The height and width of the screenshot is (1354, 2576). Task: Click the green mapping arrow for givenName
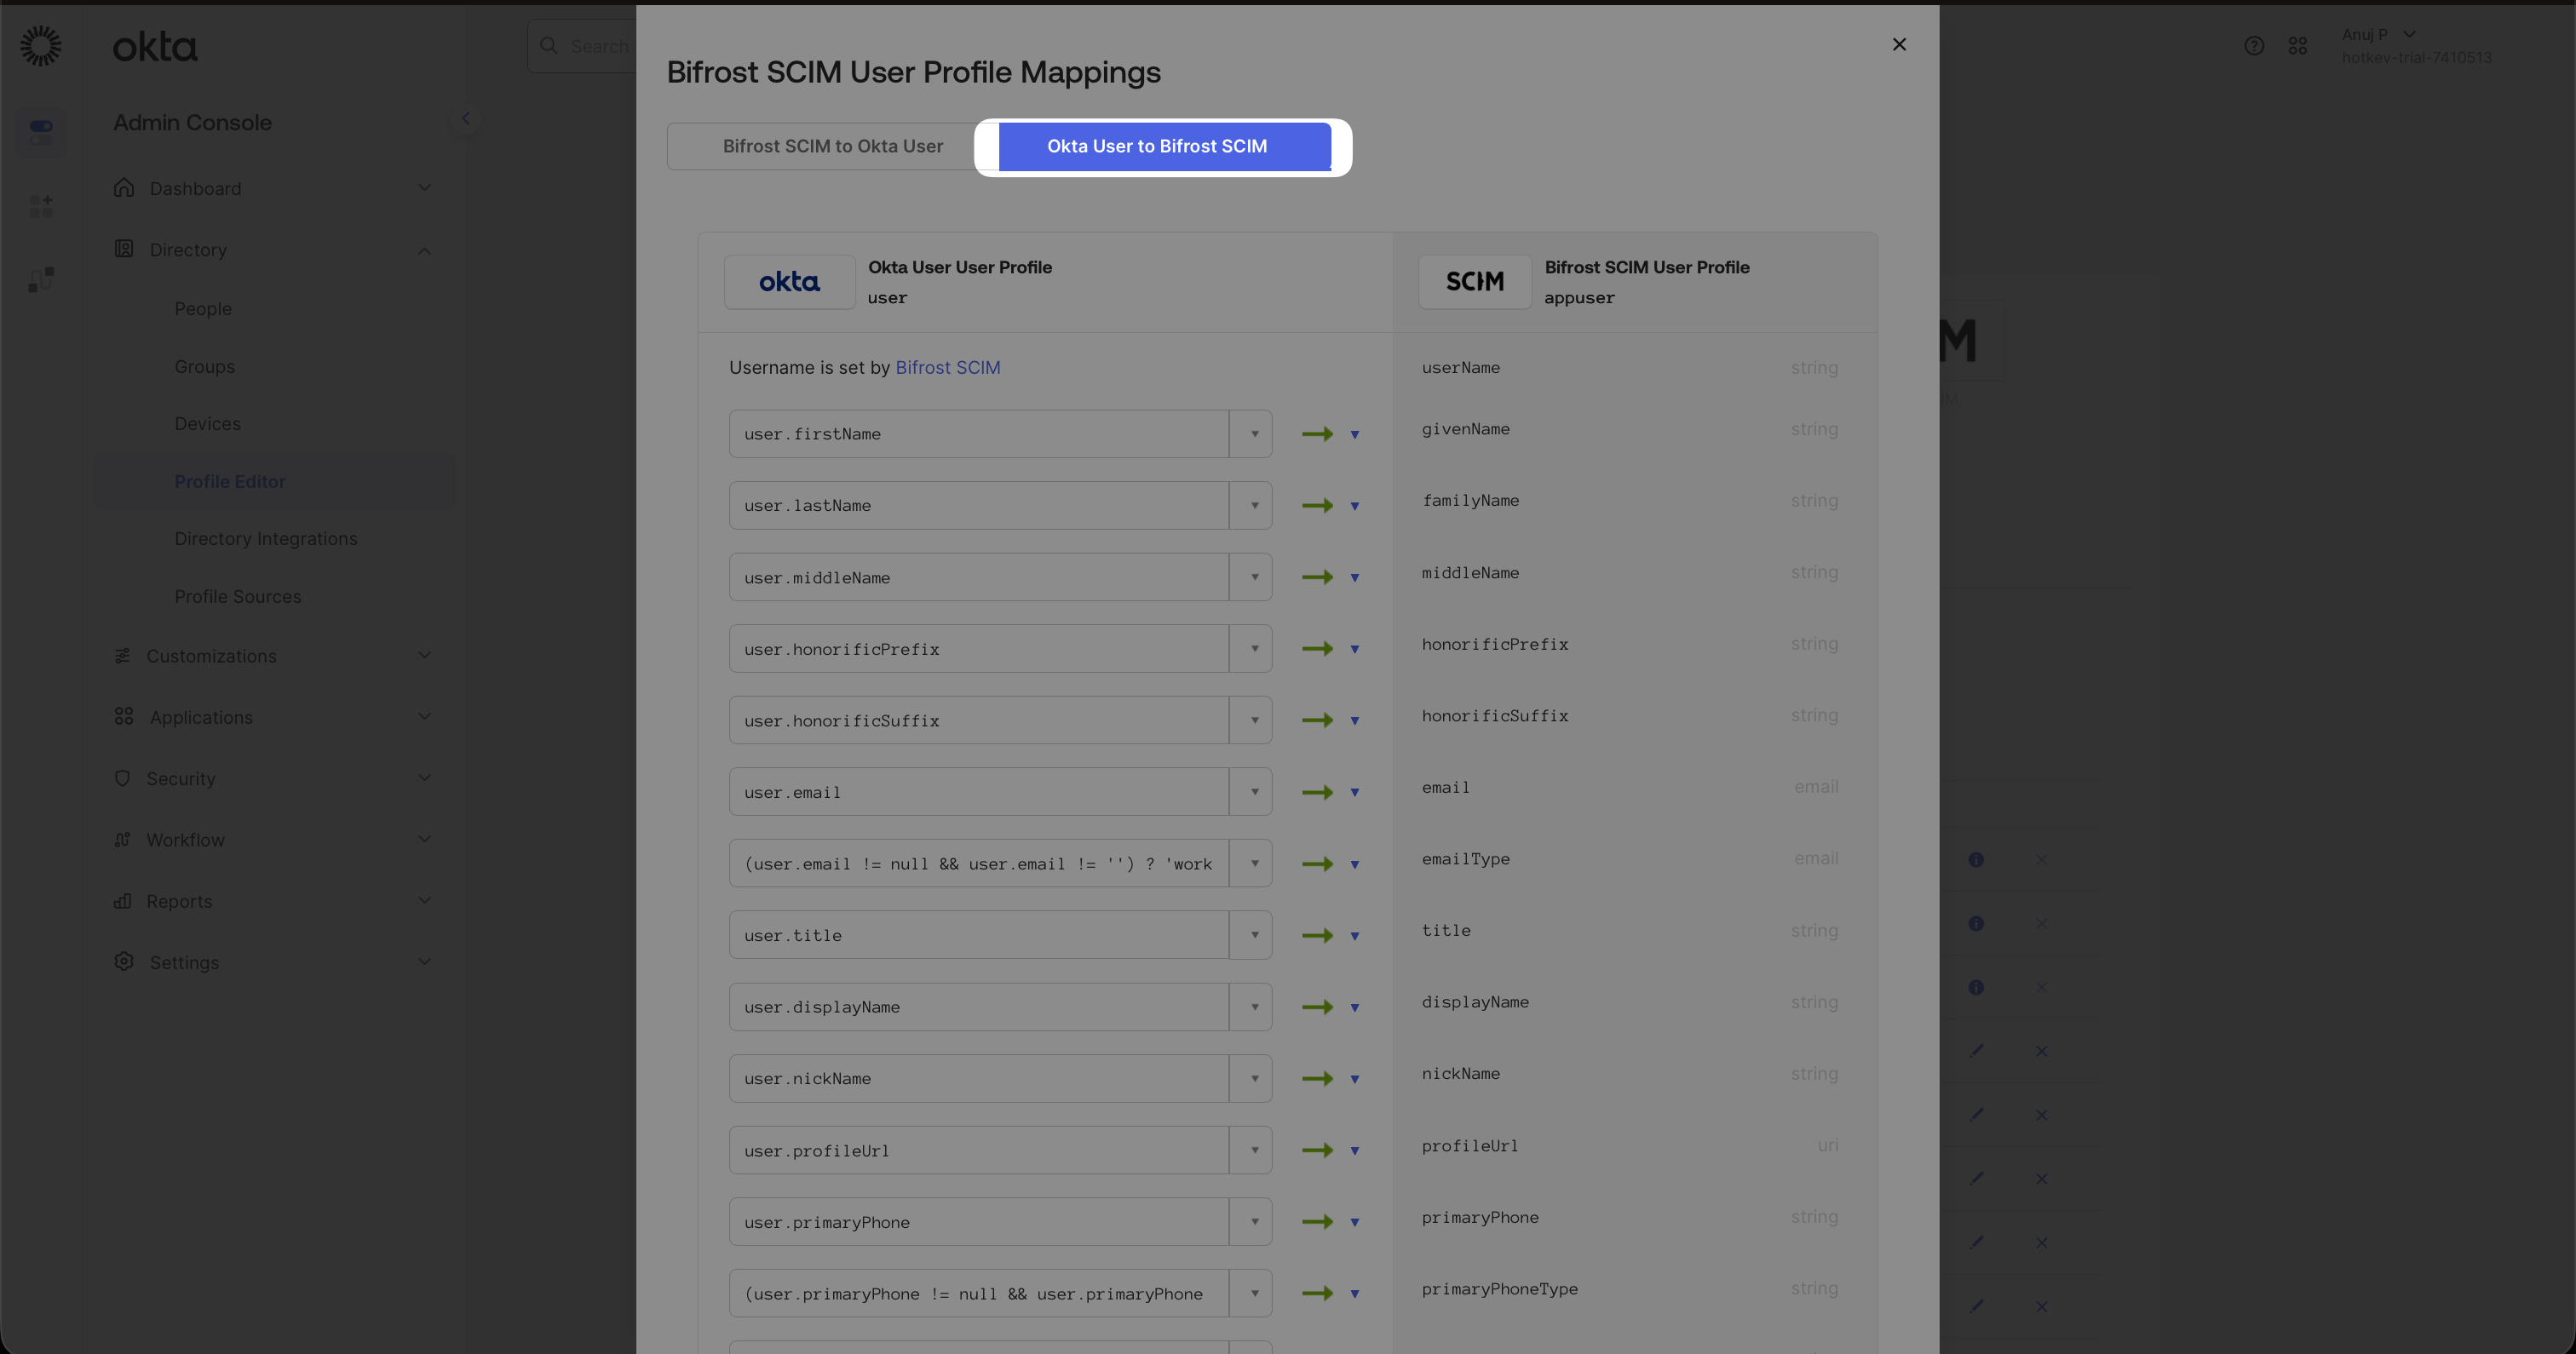click(1317, 434)
